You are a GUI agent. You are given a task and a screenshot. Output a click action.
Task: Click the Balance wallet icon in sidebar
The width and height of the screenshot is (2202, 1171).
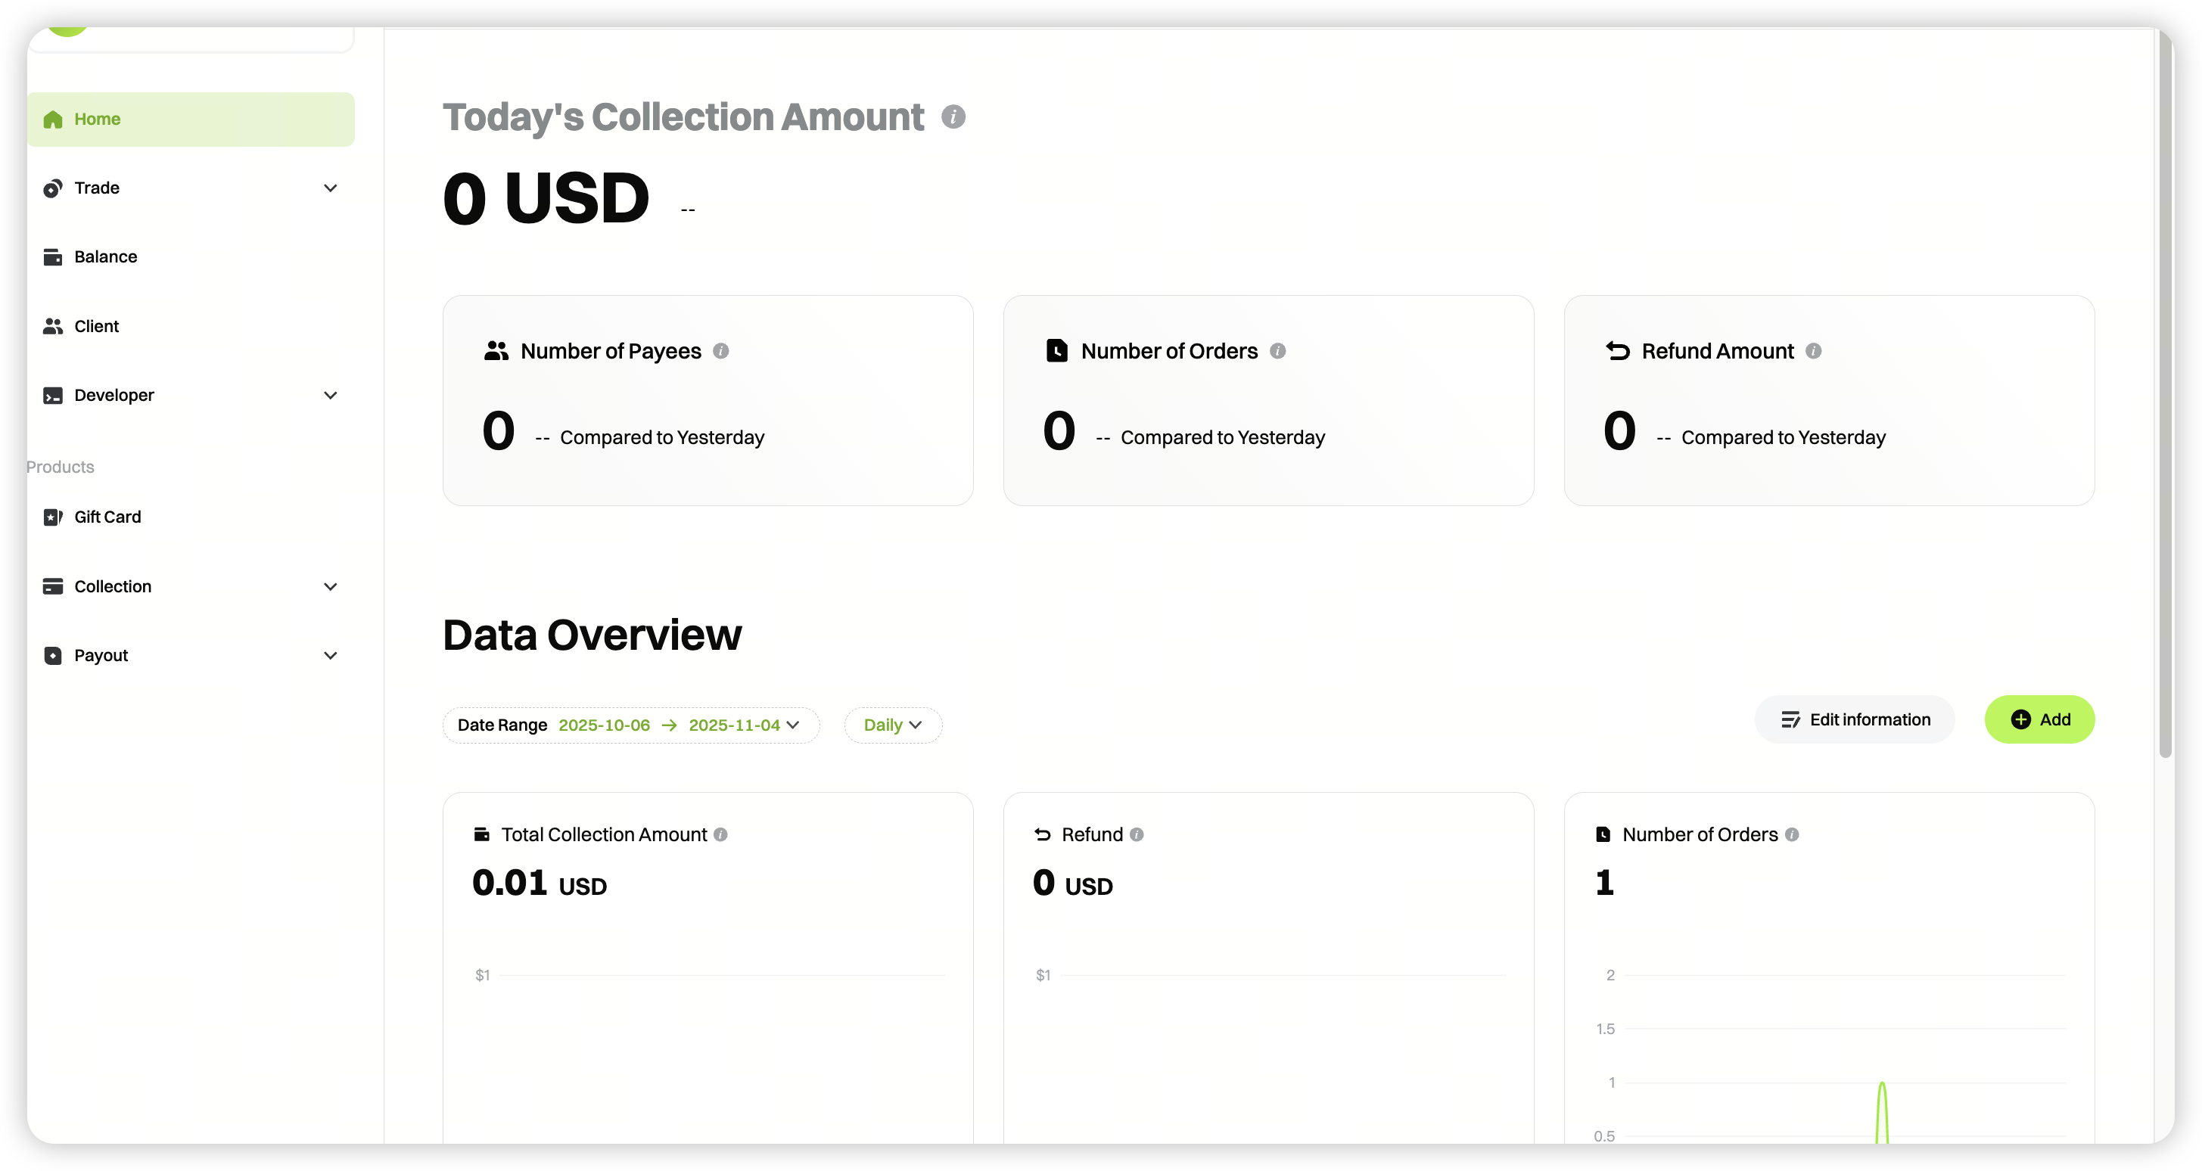(x=53, y=256)
